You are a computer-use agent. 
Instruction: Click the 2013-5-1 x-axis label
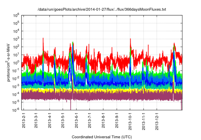(x=63, y=120)
